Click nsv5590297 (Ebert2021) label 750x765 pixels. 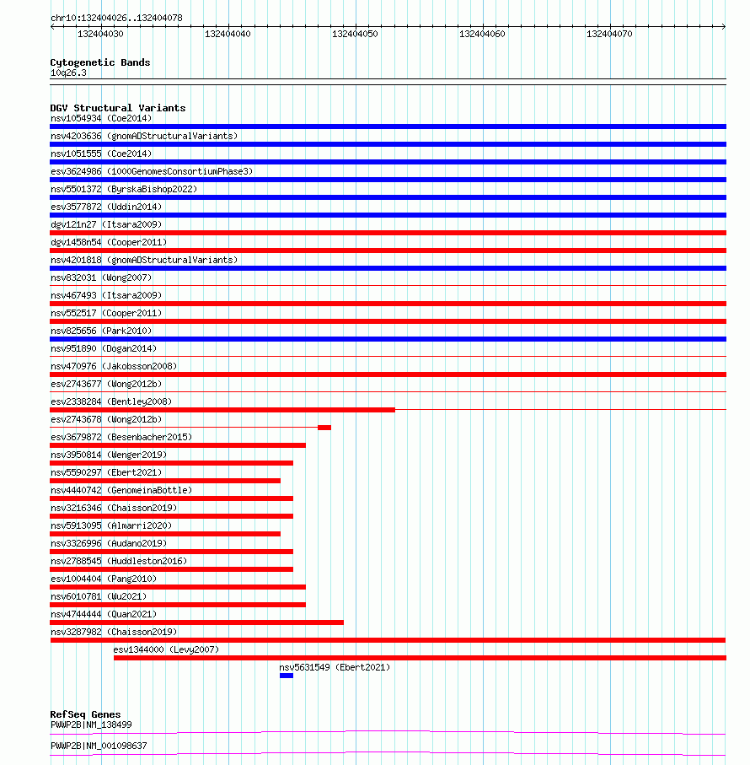click(106, 472)
